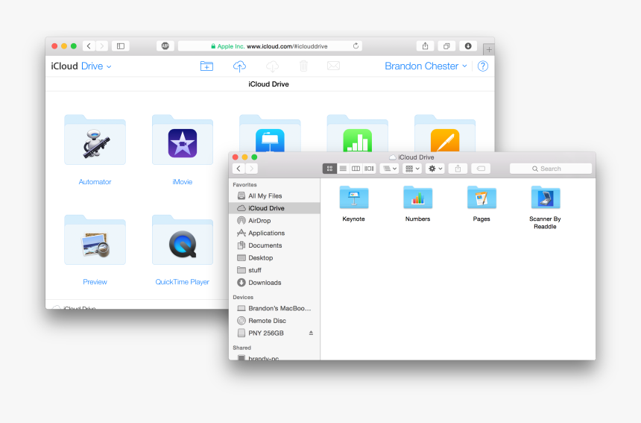Open Finder item grouping grid dropdown
This screenshot has height=423, width=641.
point(412,169)
